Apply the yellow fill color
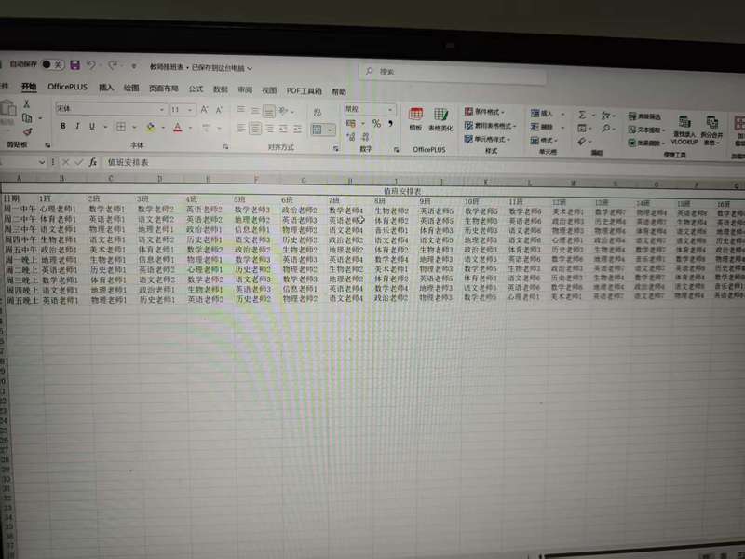 click(151, 128)
